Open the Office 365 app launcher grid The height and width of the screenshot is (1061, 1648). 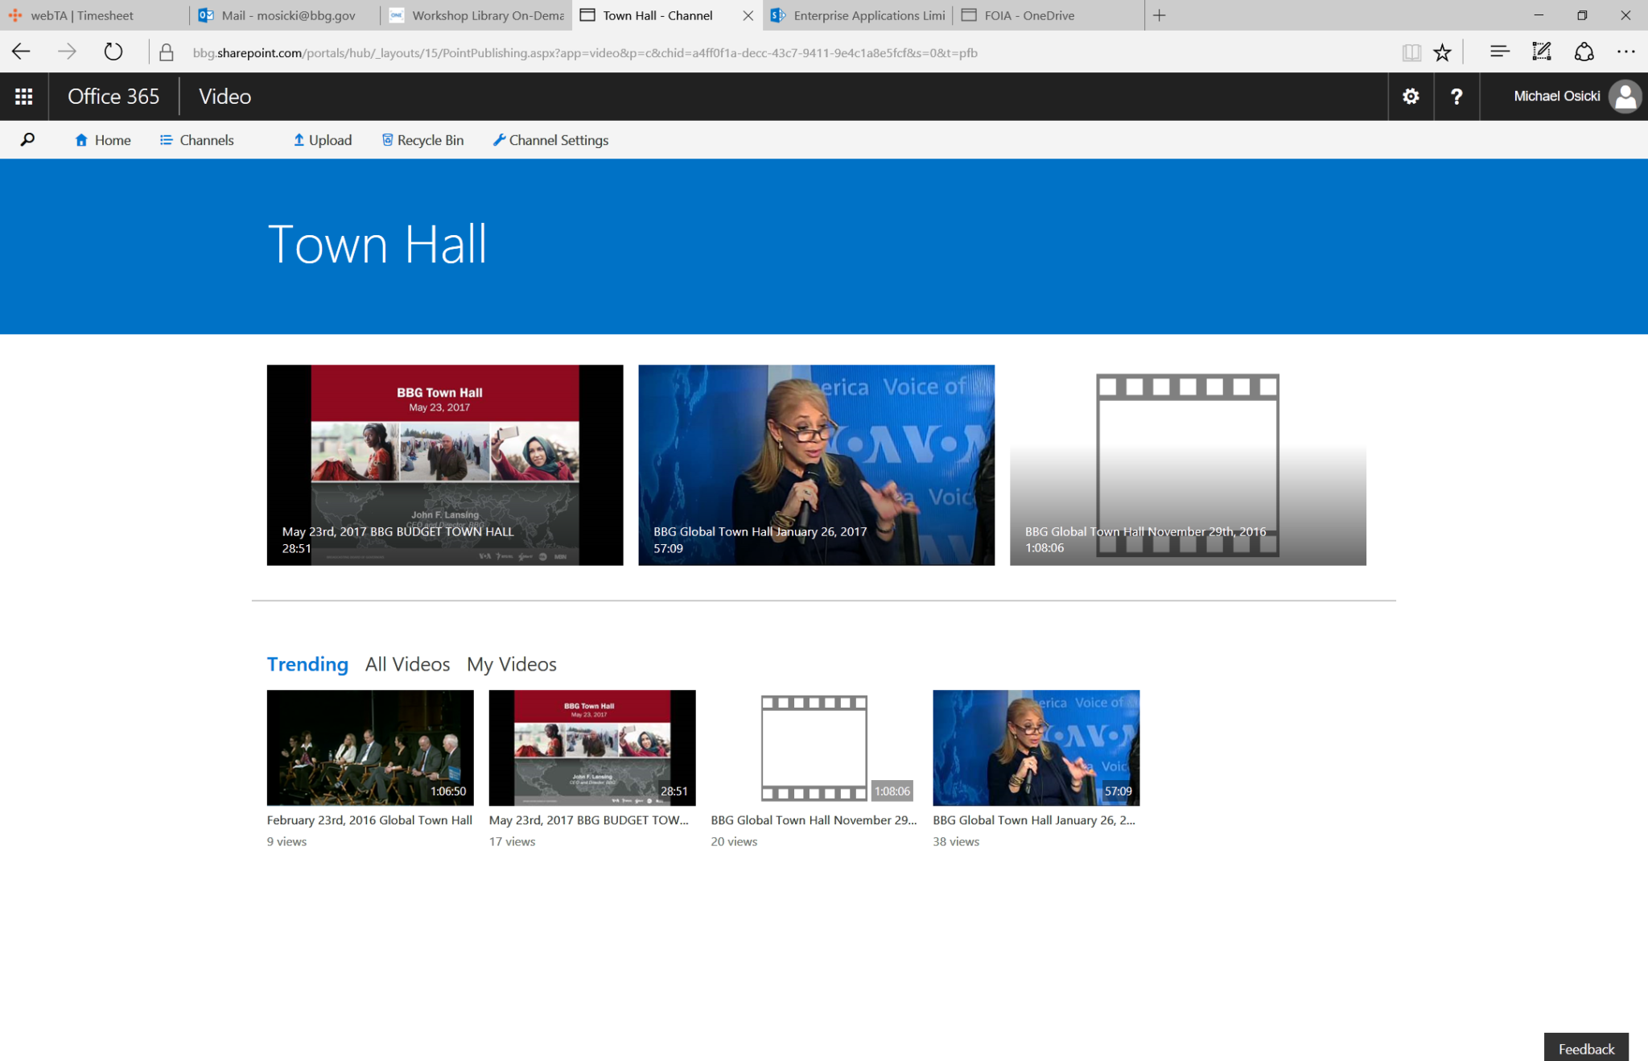(x=24, y=97)
